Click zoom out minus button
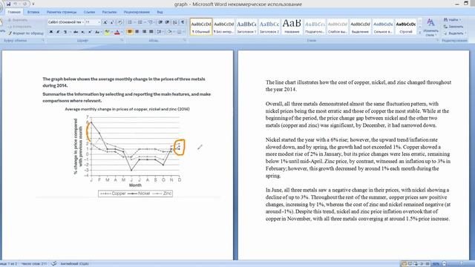The height and width of the screenshot is (267, 475). pos(445,264)
